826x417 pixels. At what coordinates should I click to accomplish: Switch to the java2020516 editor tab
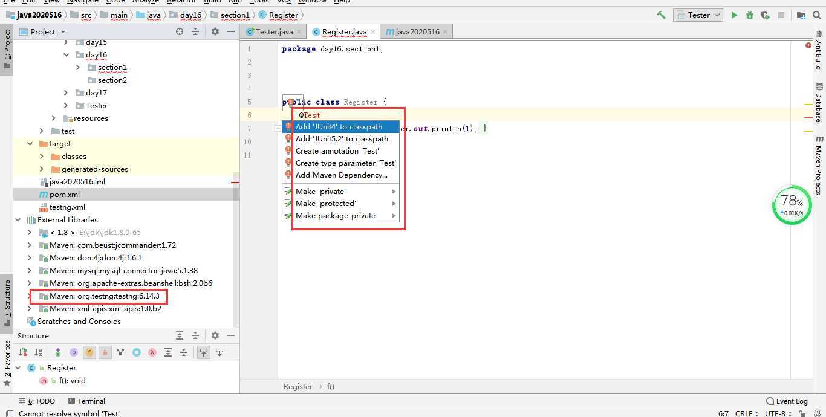coord(417,31)
